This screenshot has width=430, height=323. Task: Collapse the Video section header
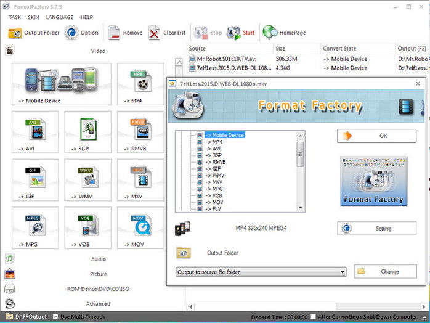(98, 51)
